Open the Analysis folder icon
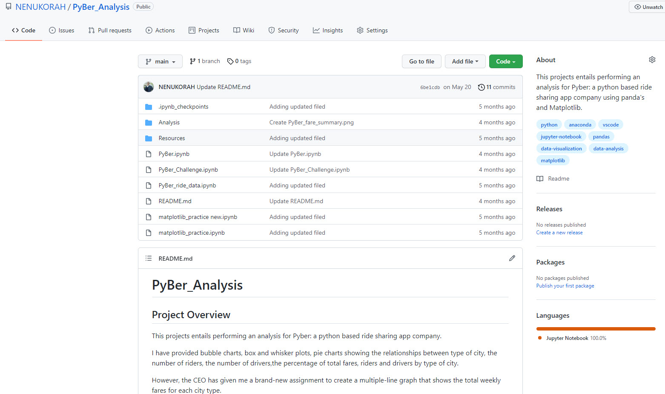Viewport: 665px width, 394px height. [x=149, y=123]
